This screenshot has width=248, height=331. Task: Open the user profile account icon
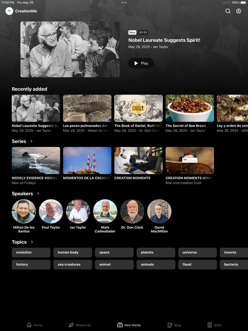239,11
